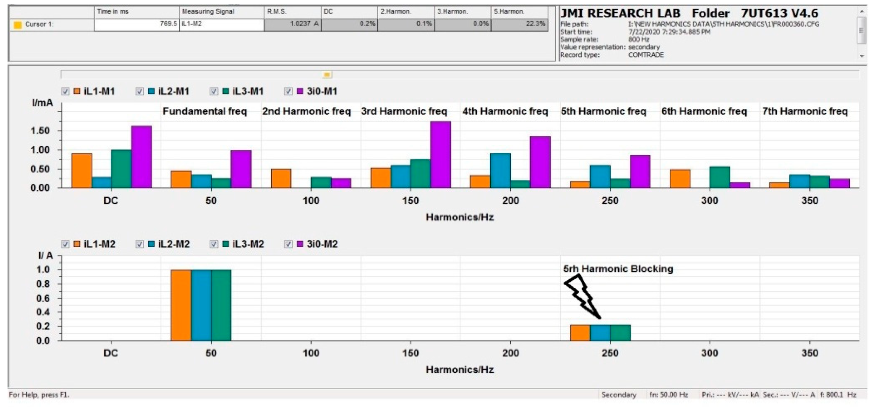Toggle the iL2-M1 signal checkbox

(139, 91)
